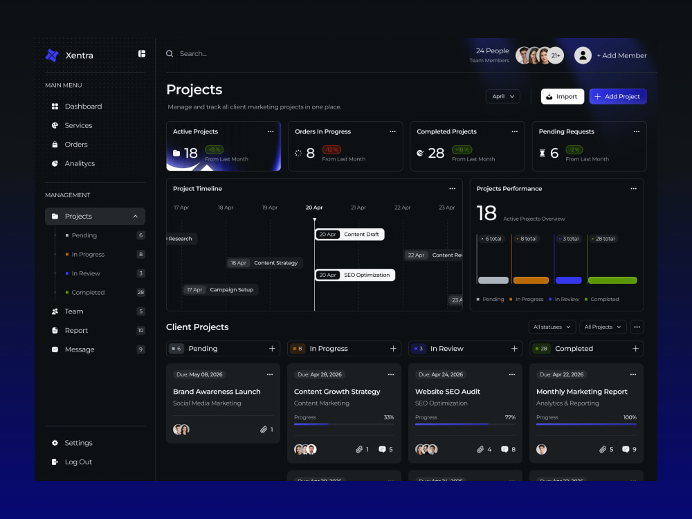Image resolution: width=692 pixels, height=519 pixels.
Task: Open Monthly Marketing Report card menu
Action: [x=633, y=374]
